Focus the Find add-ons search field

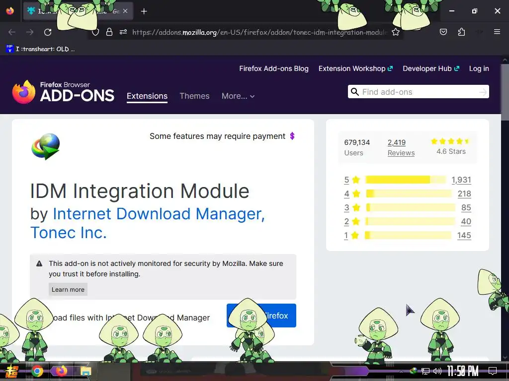click(x=418, y=92)
